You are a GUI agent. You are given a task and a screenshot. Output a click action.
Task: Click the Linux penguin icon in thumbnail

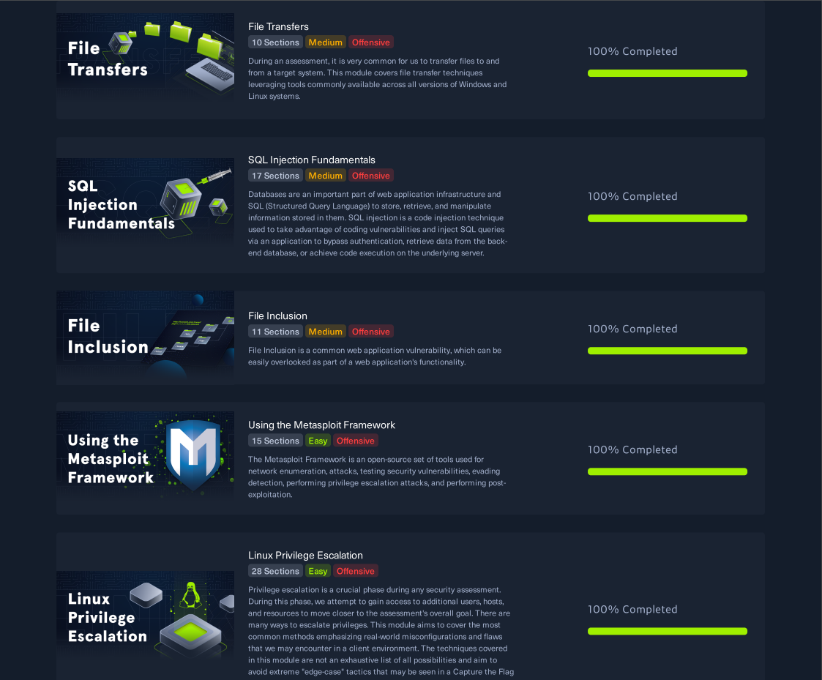click(x=191, y=595)
